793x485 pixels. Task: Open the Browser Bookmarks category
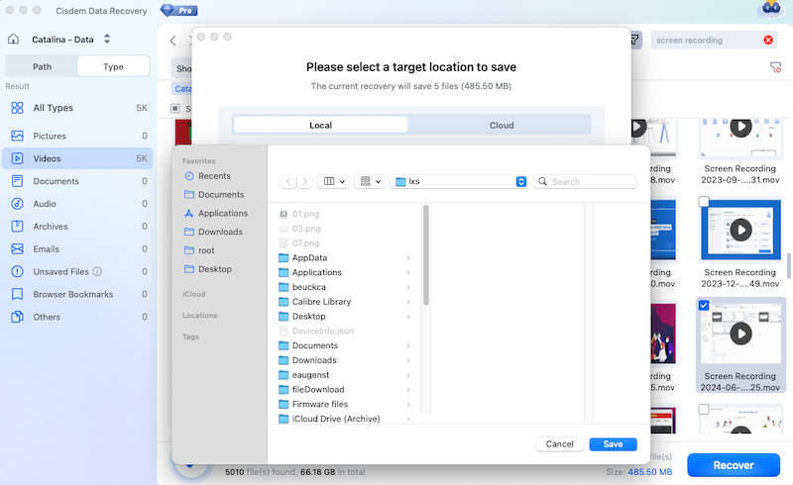(x=74, y=294)
